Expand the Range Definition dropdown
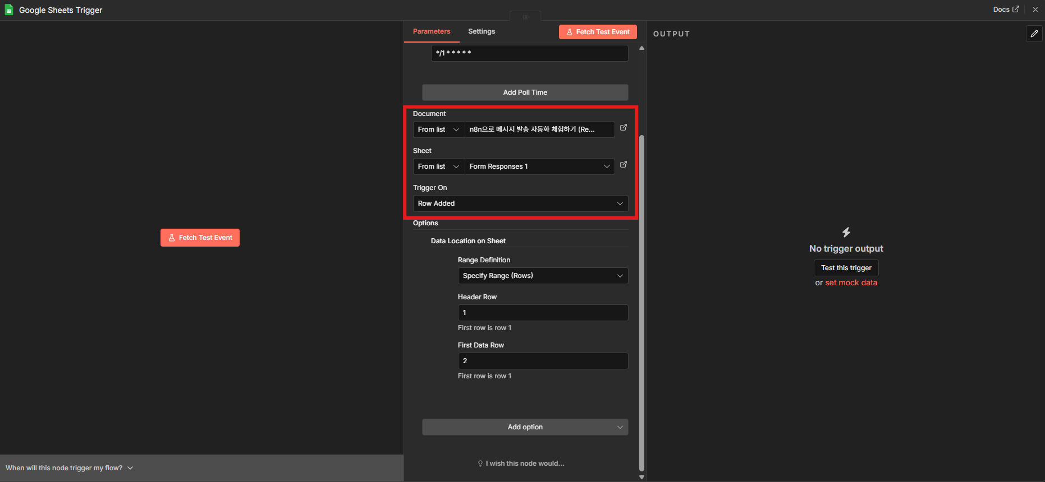 [543, 276]
